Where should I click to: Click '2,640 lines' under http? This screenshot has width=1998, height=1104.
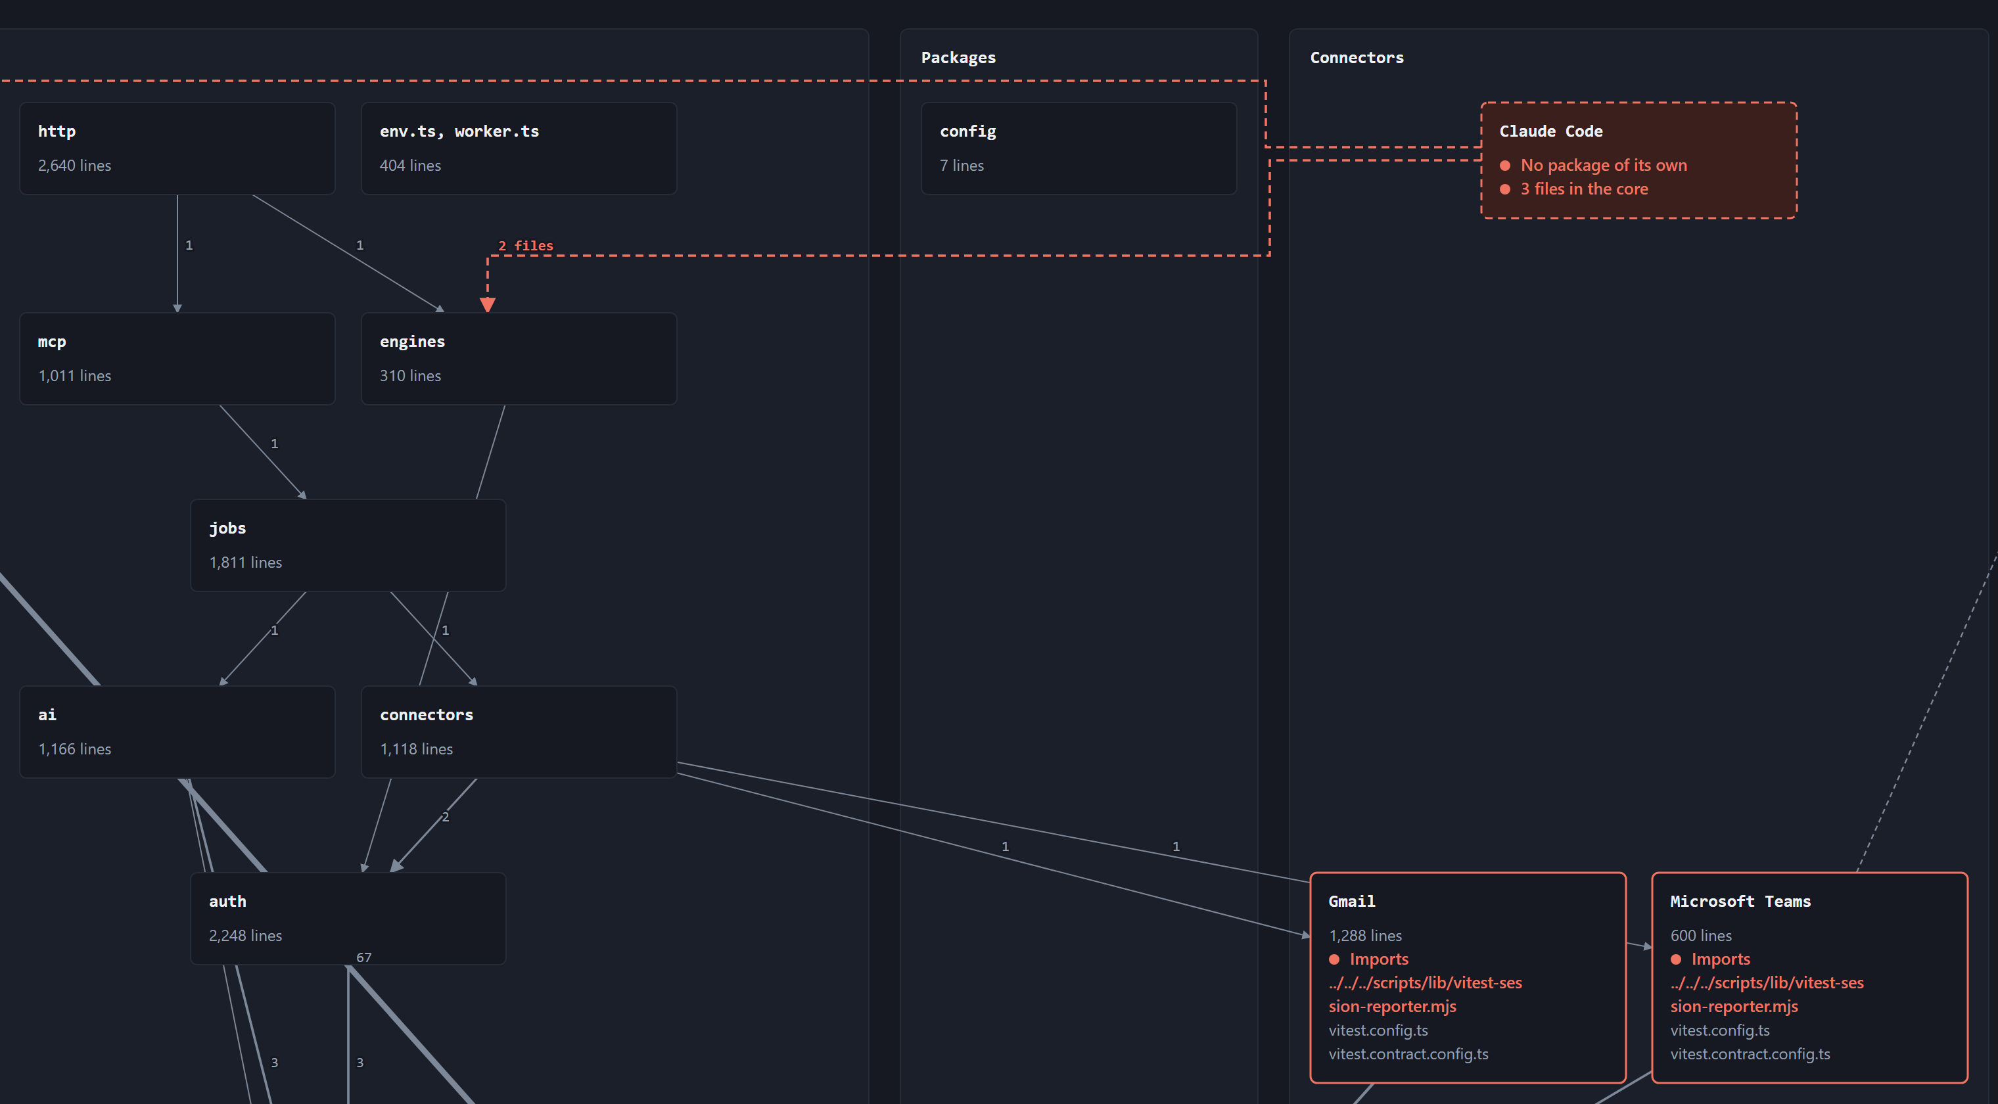click(x=74, y=165)
